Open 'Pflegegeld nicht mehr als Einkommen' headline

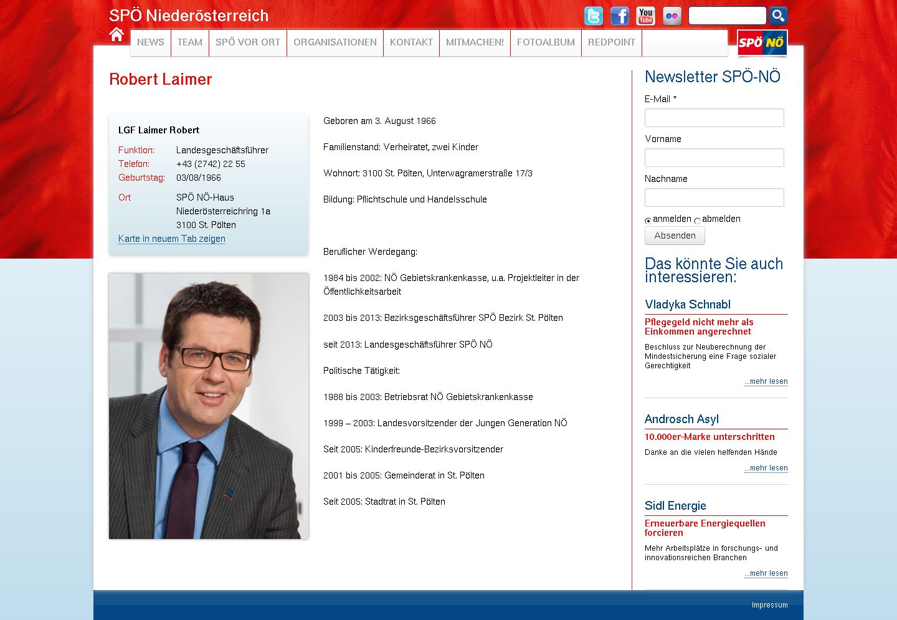click(699, 327)
